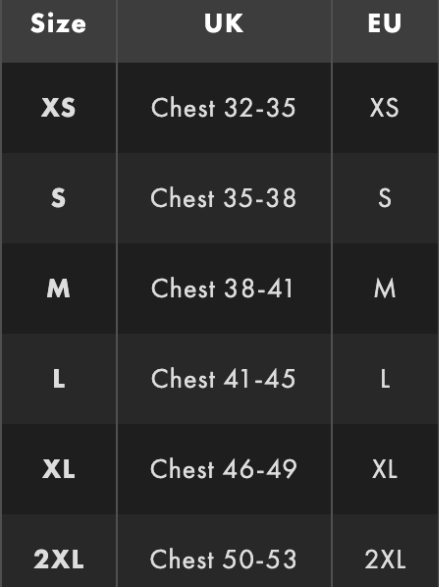Click the Chest 46-49 cell
This screenshot has height=587, width=439.
[x=223, y=469]
